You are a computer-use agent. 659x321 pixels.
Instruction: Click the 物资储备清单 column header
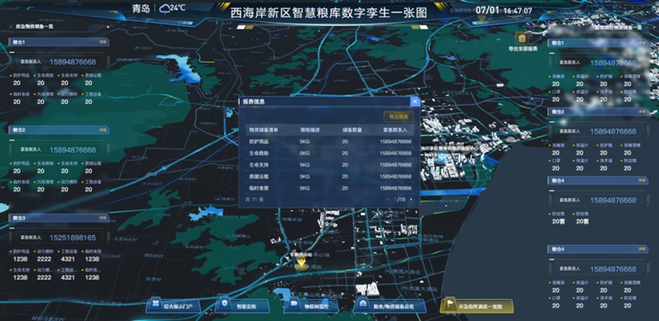pyautogui.click(x=262, y=130)
